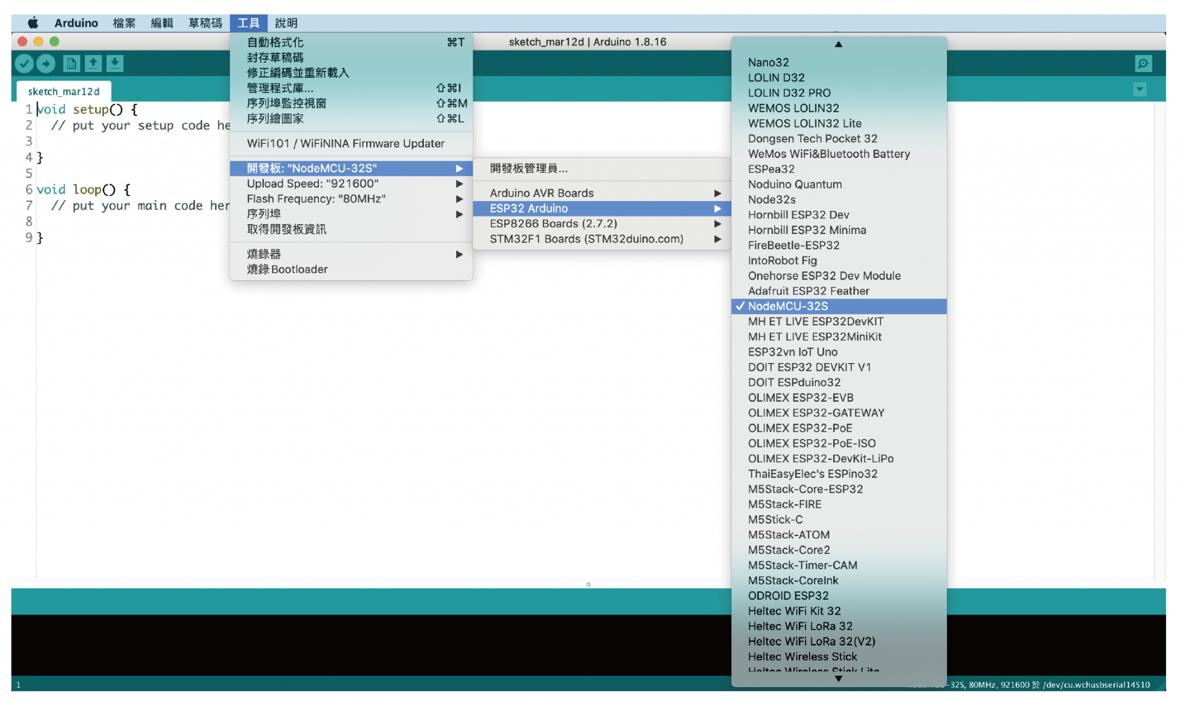The width and height of the screenshot is (1181, 702).
Task: Click the Verify checkmark toolbar icon
Action: tap(24, 63)
